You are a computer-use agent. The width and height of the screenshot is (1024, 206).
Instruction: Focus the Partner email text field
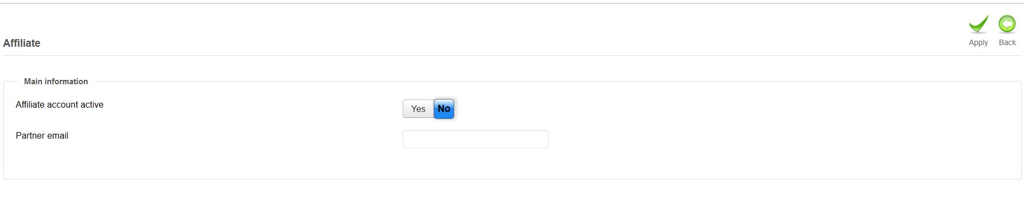[x=476, y=139]
